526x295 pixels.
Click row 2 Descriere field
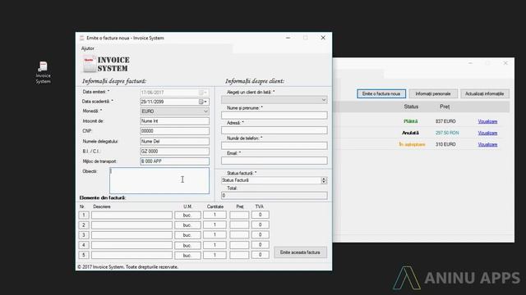(131, 225)
